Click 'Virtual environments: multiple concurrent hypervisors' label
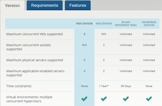 point(29,99)
